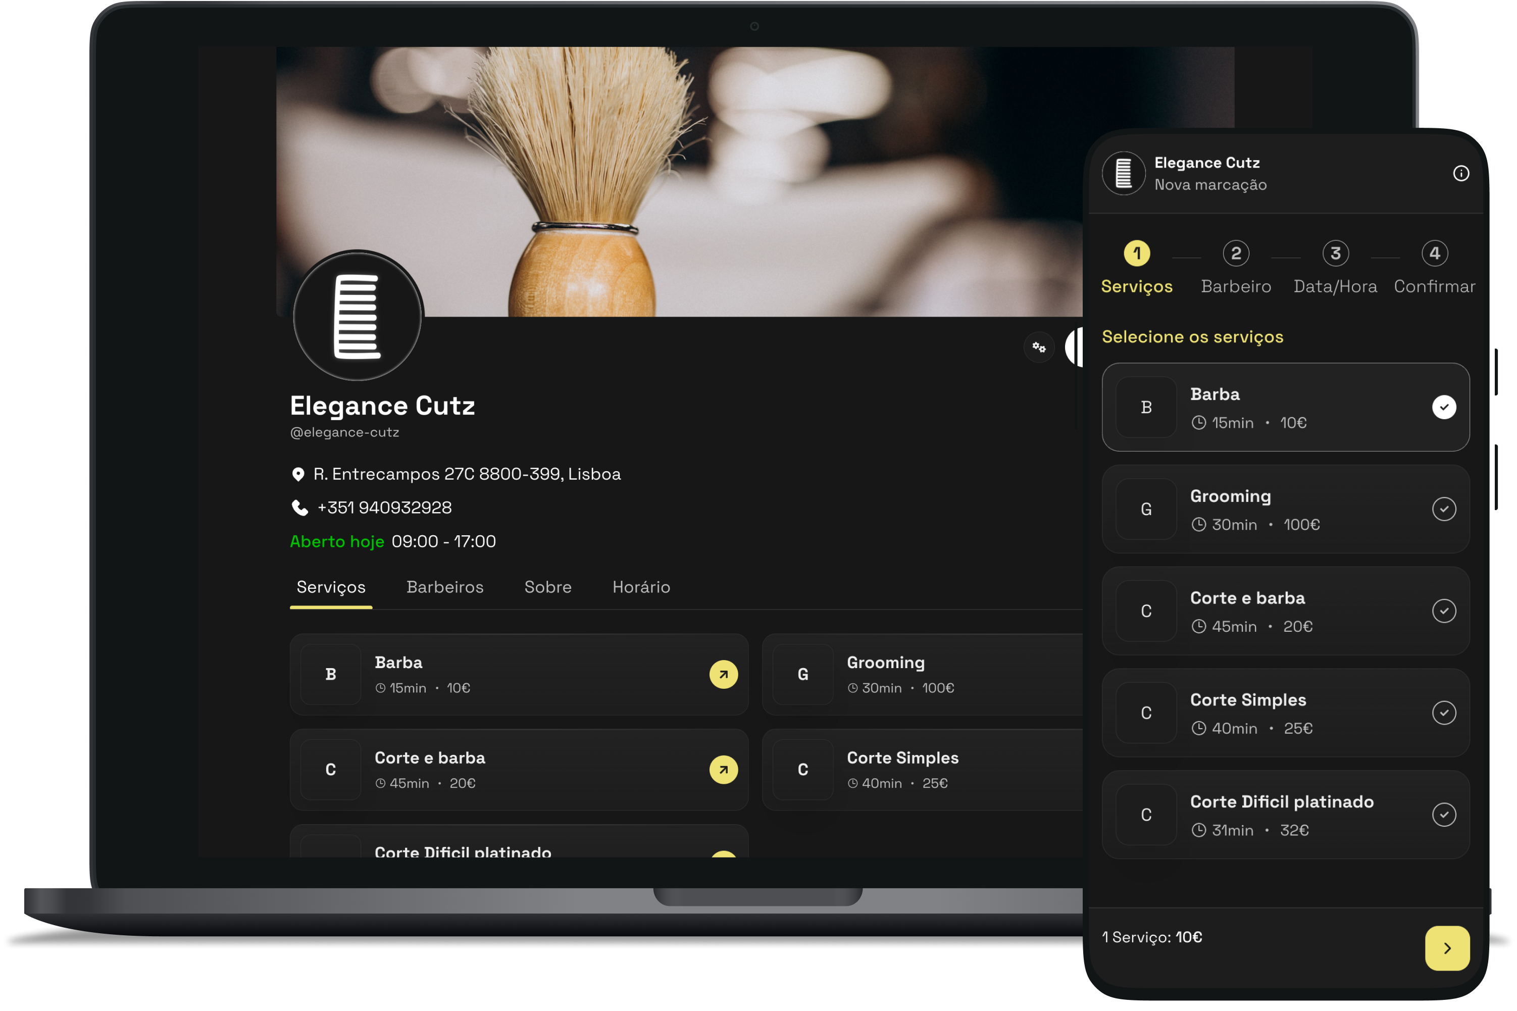Click the phone icon beside the number
The width and height of the screenshot is (1517, 1011).
pos(300,508)
